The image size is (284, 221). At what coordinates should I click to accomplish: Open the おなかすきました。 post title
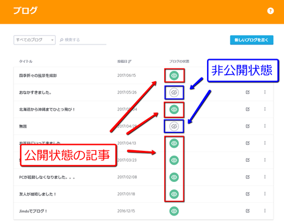pyautogui.click(x=35, y=93)
